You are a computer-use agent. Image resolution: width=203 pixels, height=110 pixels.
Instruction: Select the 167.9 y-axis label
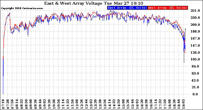(x=195, y=38)
